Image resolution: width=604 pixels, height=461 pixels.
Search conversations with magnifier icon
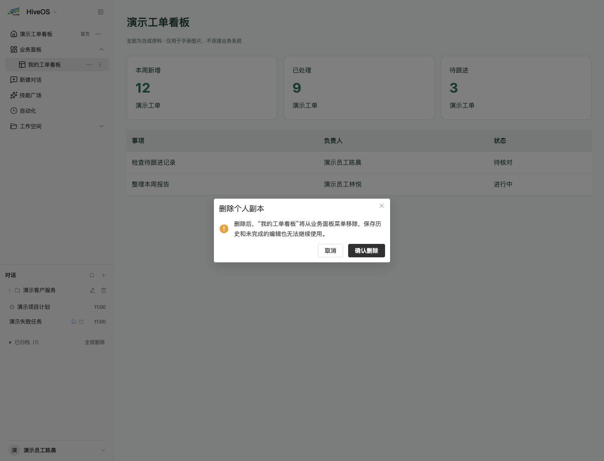(x=92, y=275)
